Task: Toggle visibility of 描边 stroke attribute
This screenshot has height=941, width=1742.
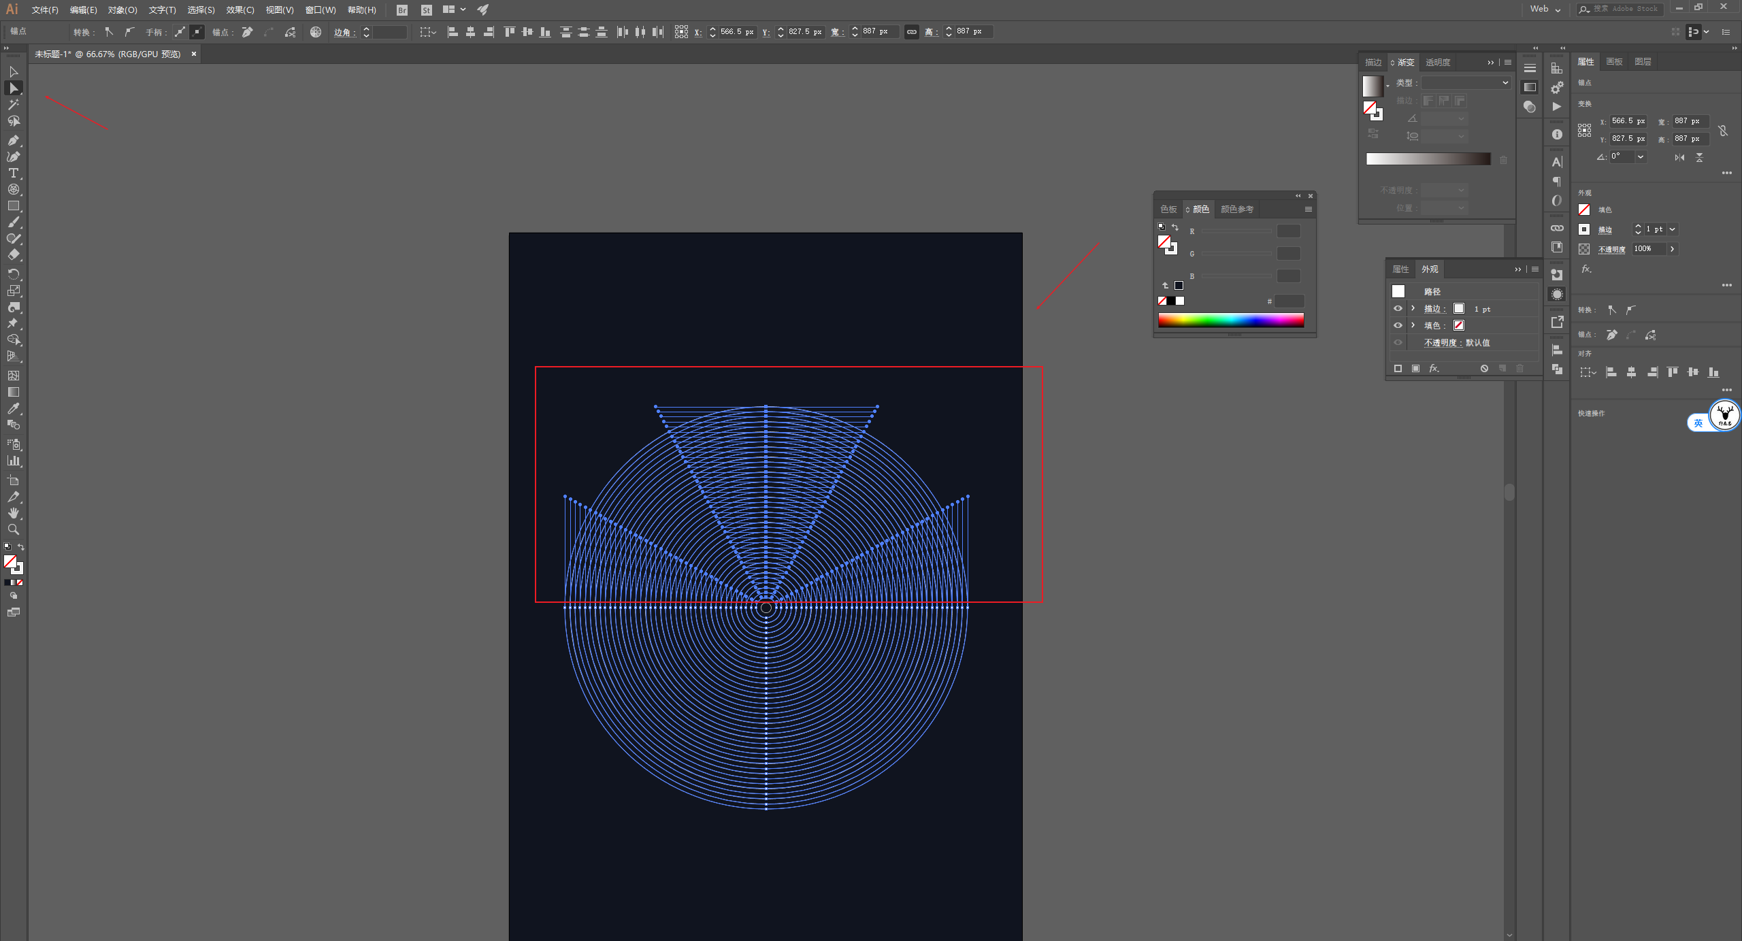Action: pos(1398,308)
